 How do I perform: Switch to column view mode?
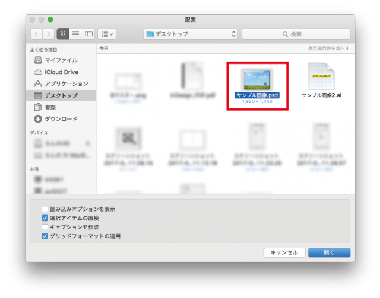click(88, 34)
